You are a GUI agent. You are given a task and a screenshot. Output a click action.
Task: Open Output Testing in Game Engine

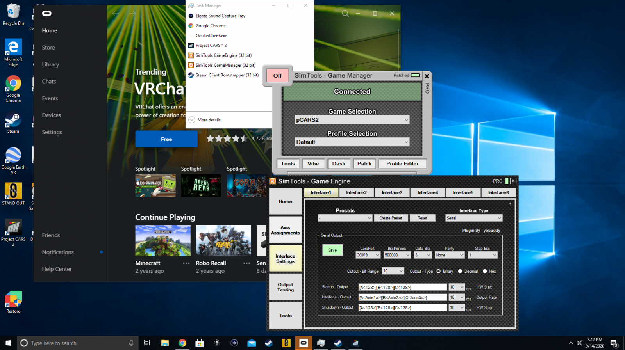pyautogui.click(x=286, y=287)
